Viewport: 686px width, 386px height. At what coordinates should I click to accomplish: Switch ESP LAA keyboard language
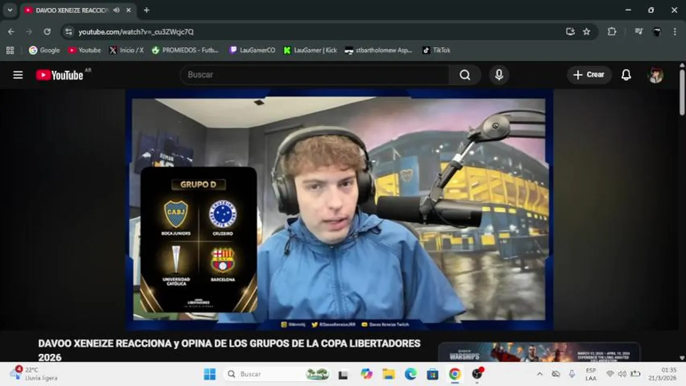point(590,374)
